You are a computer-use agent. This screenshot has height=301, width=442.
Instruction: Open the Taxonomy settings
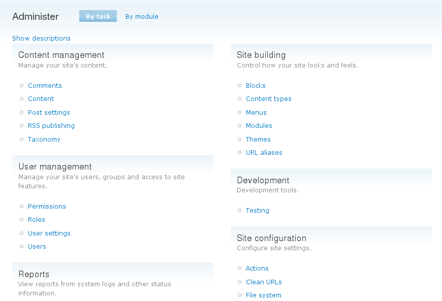[44, 139]
